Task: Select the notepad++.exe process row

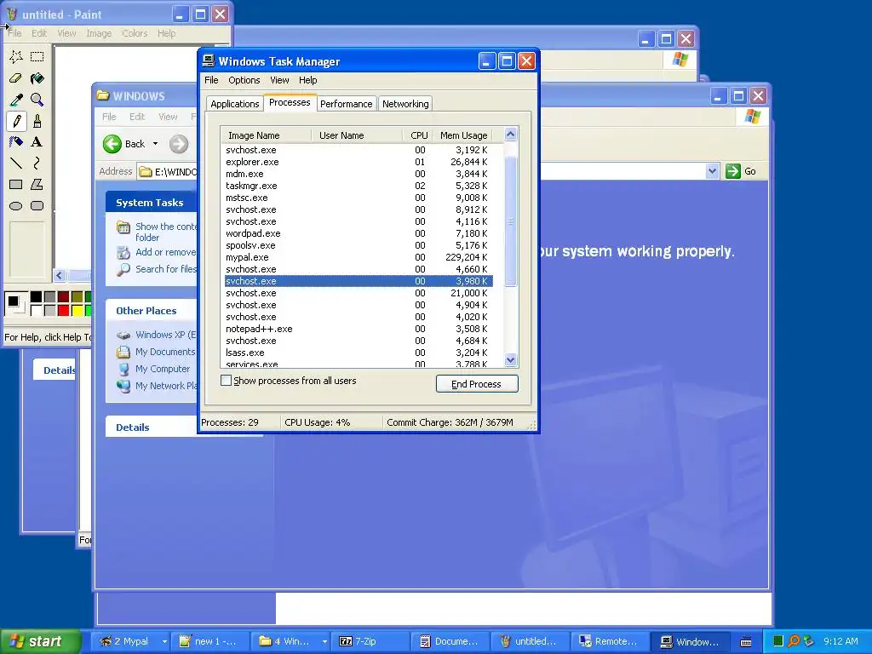Action: pos(359,330)
